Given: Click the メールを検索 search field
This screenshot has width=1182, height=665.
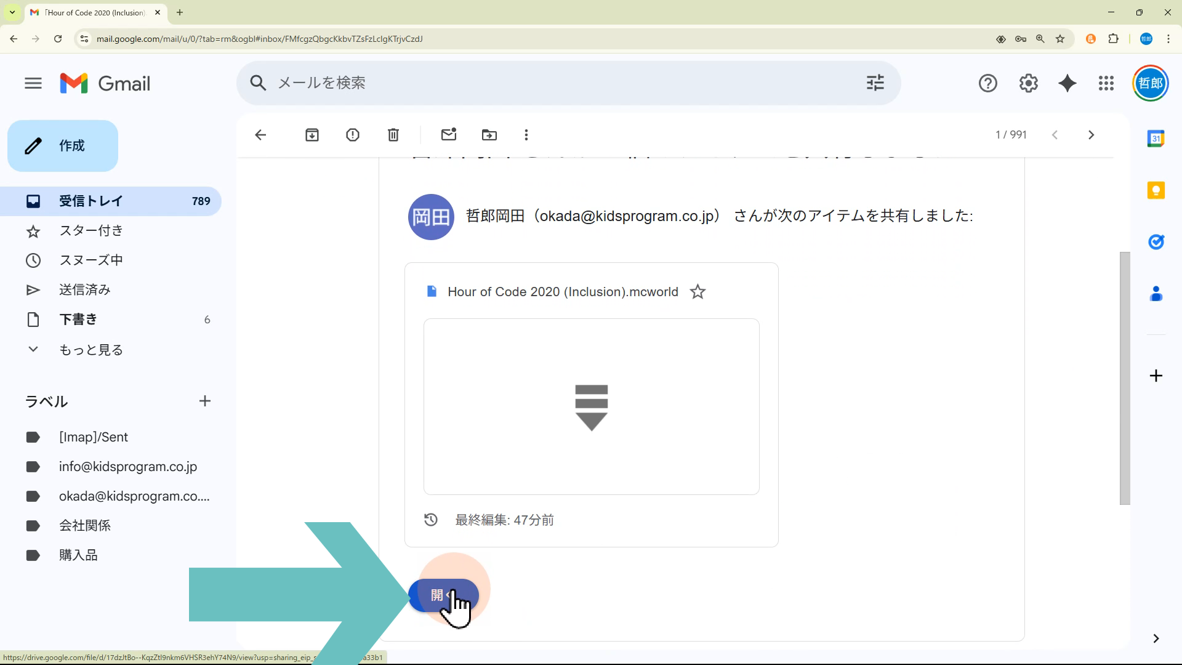Looking at the screenshot, I should tap(554, 83).
